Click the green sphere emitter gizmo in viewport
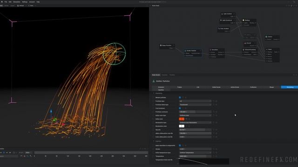 click(114, 54)
